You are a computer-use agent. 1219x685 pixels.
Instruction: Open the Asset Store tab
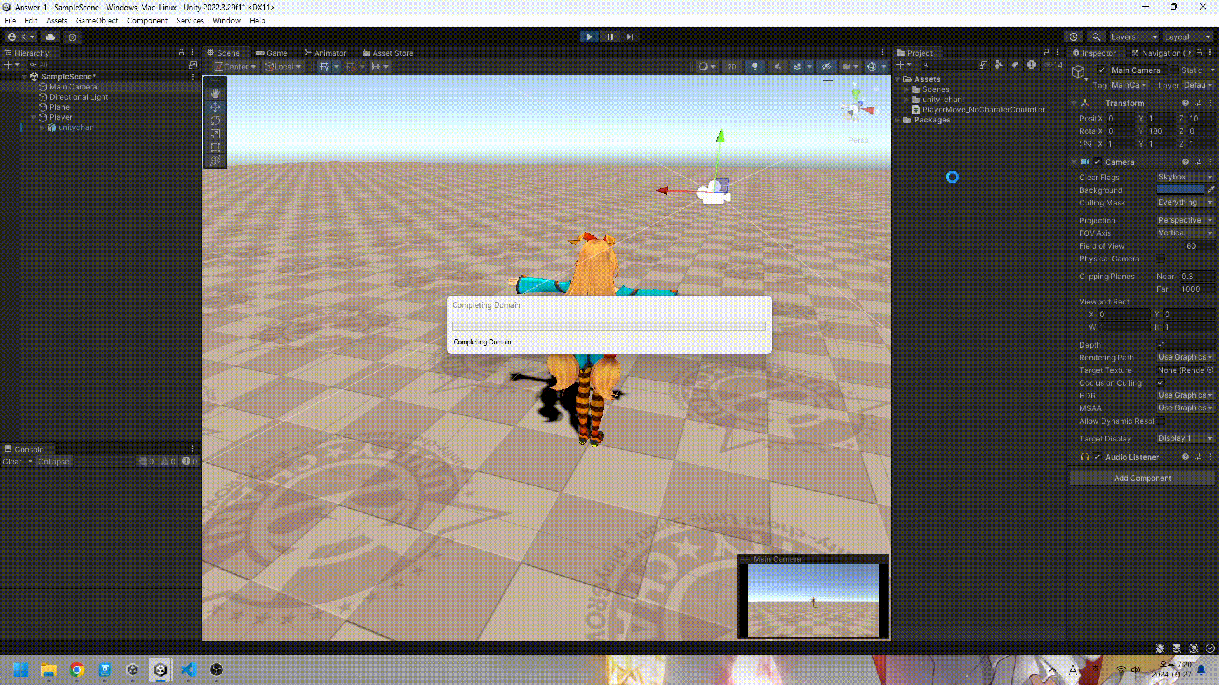pos(388,53)
